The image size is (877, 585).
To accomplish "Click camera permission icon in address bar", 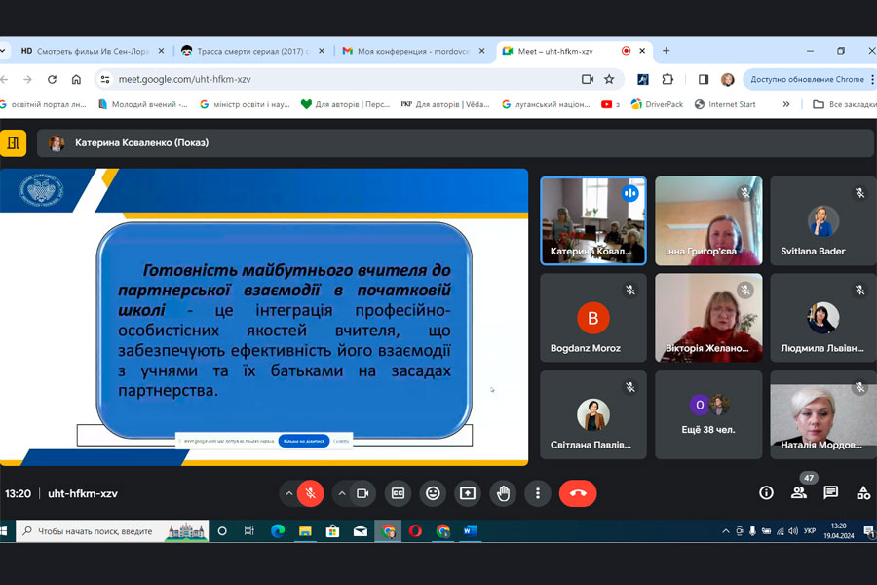I will [588, 80].
